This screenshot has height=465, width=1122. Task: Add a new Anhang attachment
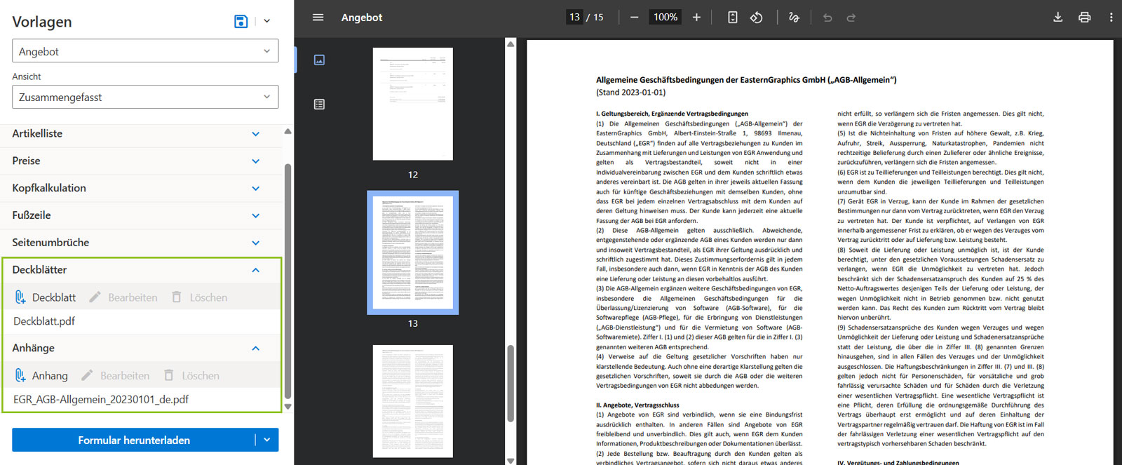(42, 376)
